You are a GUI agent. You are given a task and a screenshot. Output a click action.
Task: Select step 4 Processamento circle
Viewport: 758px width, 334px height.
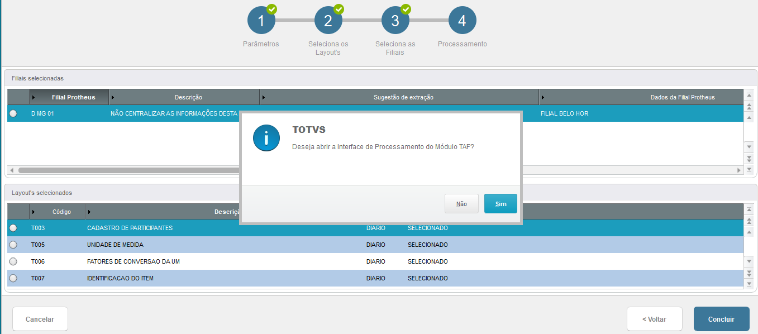(x=463, y=21)
